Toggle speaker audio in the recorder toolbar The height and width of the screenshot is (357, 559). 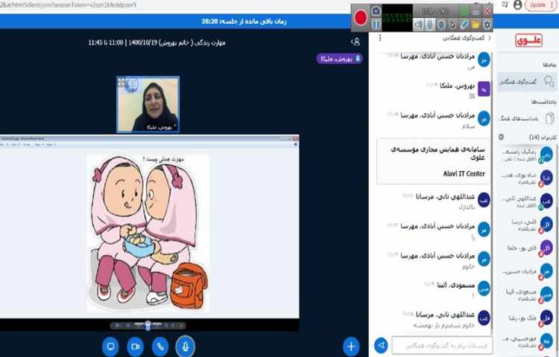pos(419,25)
